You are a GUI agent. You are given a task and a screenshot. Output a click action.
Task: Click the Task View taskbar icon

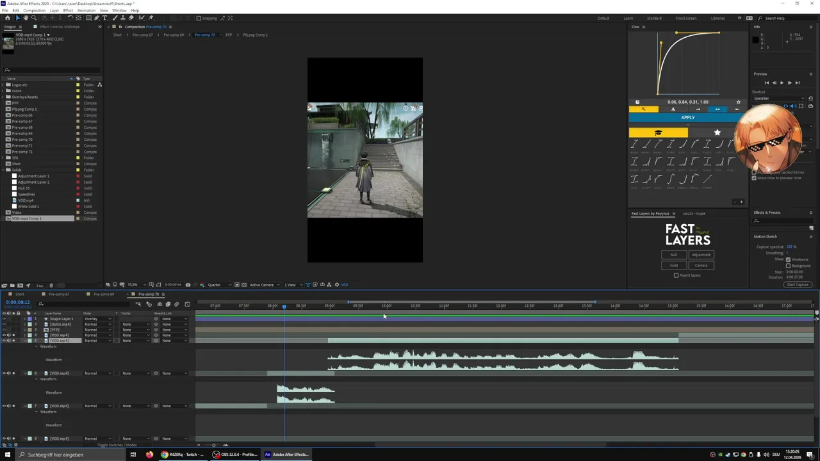click(133, 455)
